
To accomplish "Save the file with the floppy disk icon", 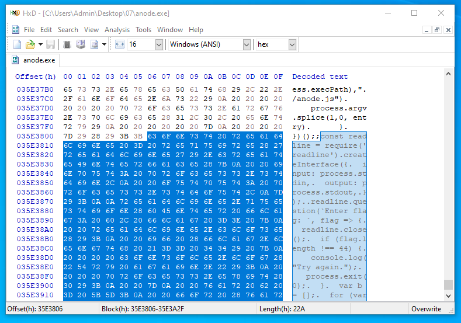I will [51, 44].
